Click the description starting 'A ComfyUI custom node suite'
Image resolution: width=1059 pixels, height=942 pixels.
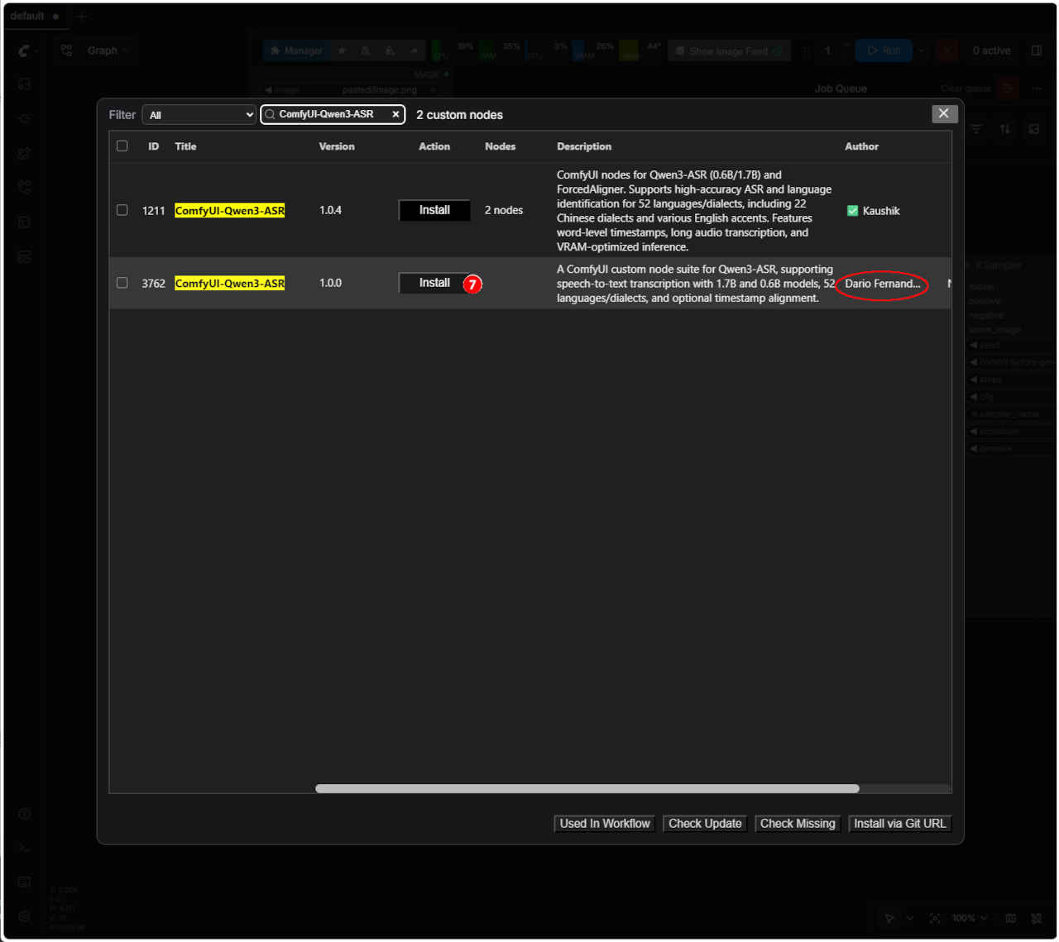tap(696, 284)
